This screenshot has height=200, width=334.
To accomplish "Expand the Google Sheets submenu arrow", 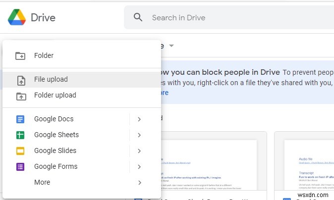I will pyautogui.click(x=140, y=135).
